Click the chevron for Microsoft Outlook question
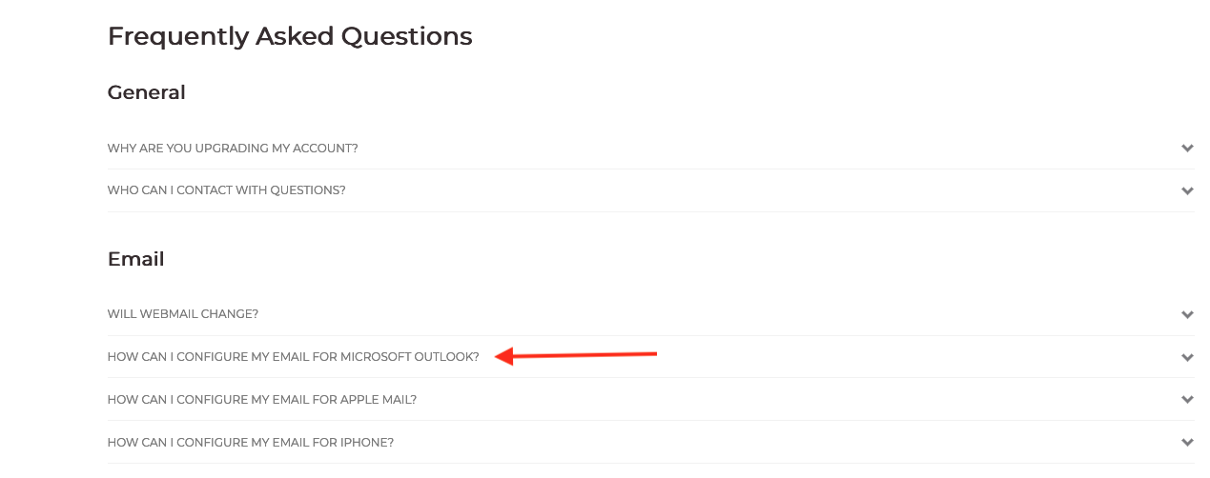 [1187, 357]
